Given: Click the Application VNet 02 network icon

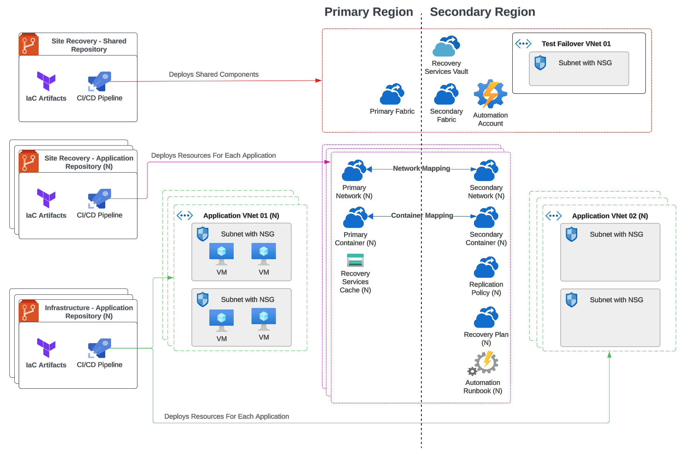Looking at the screenshot, I should (x=554, y=216).
